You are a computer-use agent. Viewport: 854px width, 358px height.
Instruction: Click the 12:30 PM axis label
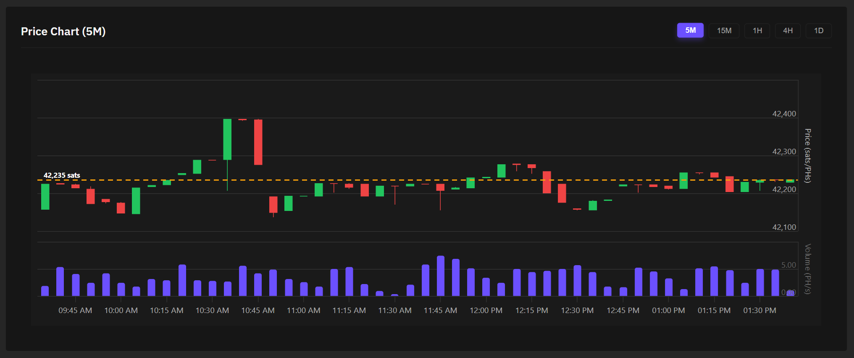coord(577,311)
